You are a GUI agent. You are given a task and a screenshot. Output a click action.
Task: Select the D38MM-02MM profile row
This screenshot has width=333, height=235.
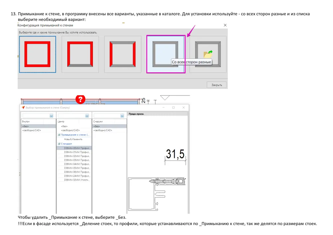pyautogui.click(x=74, y=156)
